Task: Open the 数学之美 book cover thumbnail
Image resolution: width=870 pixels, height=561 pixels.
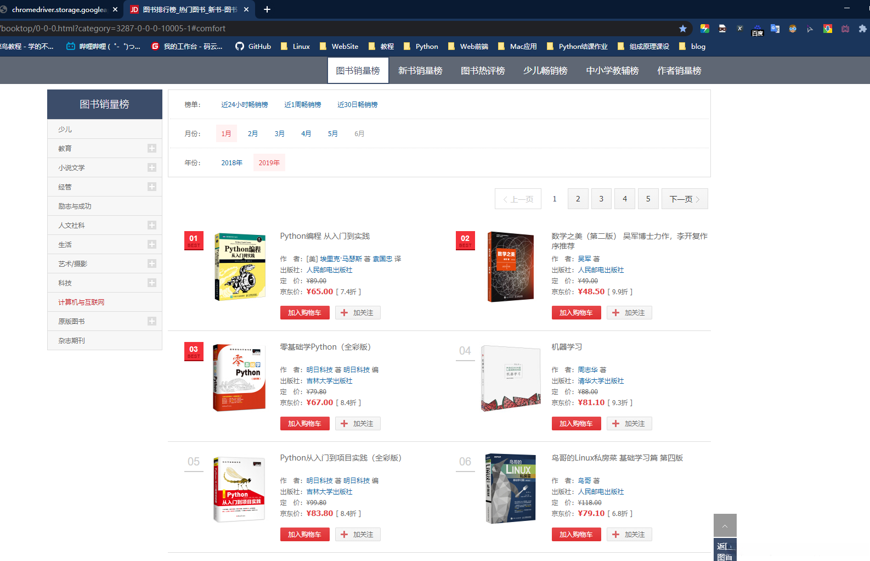Action: click(x=511, y=267)
